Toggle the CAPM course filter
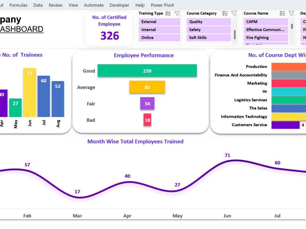The height and width of the screenshot is (229, 306). tap(266, 21)
